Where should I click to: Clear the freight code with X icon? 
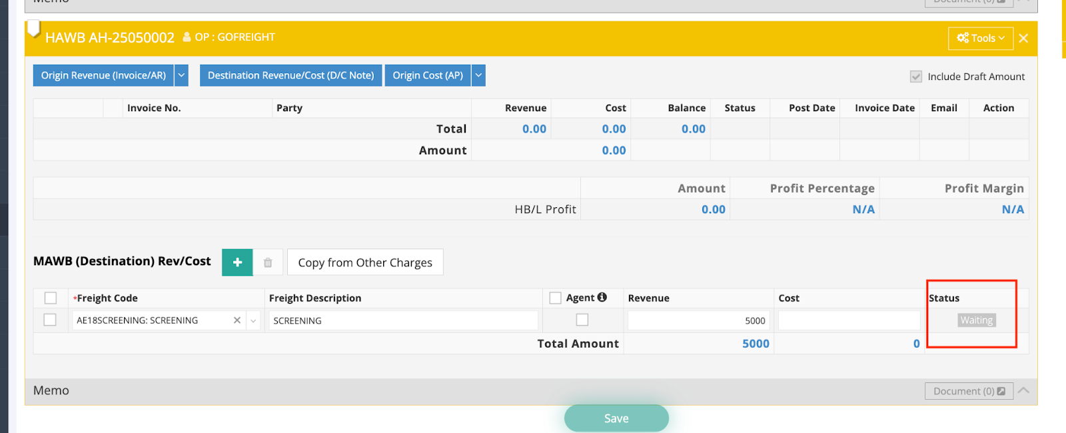pos(237,320)
